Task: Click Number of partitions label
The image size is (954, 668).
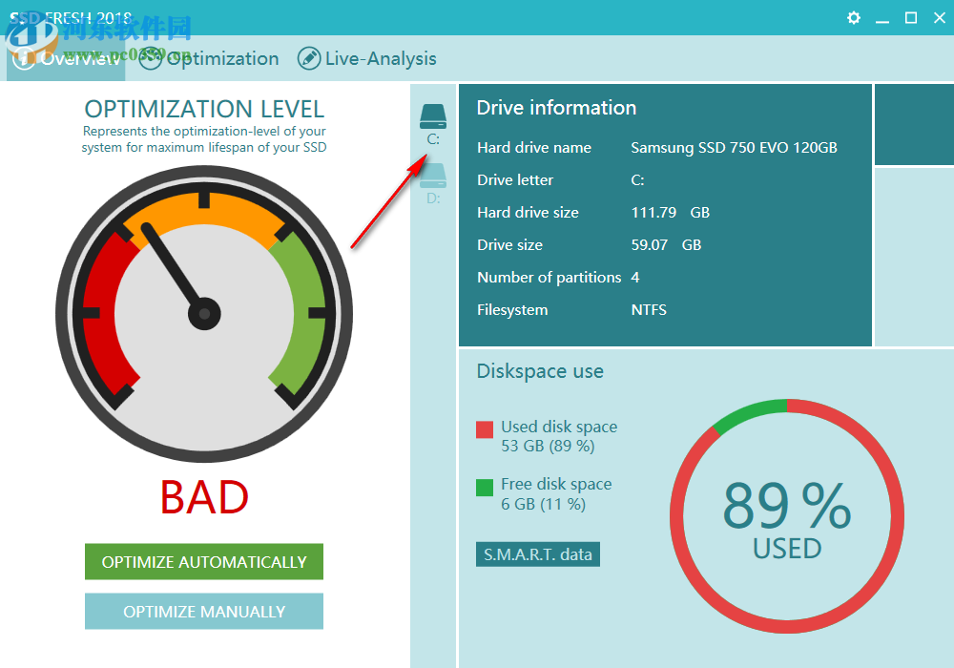Action: 549,278
